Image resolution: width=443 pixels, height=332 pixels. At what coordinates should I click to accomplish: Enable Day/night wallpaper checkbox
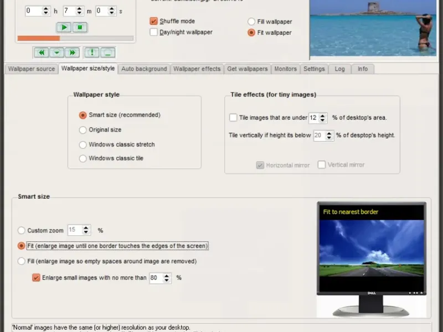point(153,32)
